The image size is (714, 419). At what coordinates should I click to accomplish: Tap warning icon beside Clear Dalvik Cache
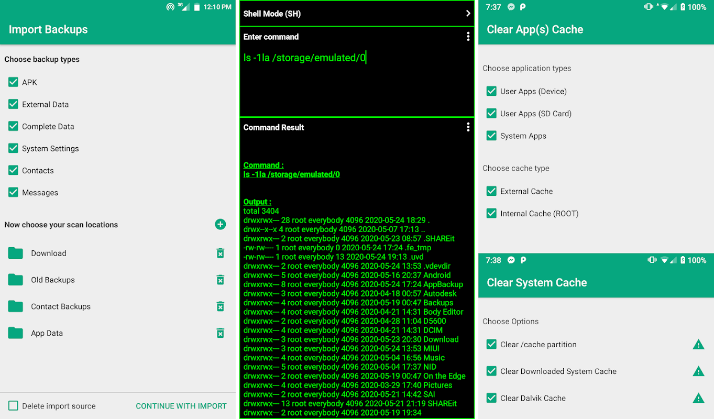coord(698,398)
